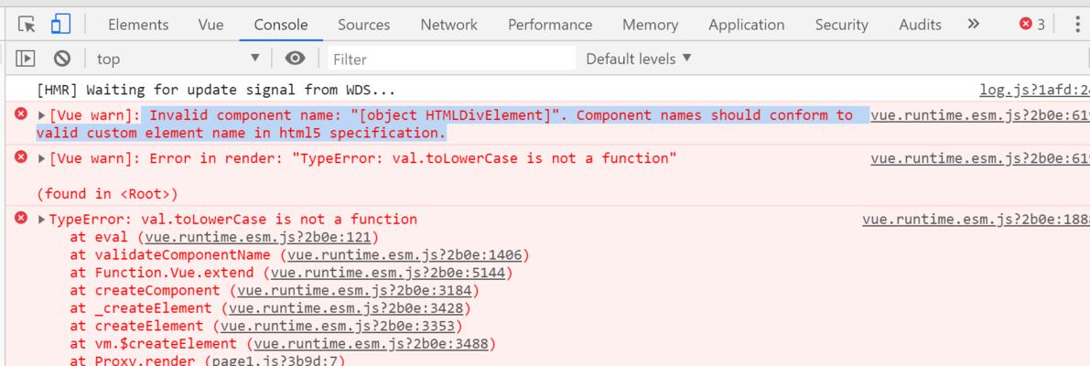Click the red error count badge

[x=1032, y=25]
